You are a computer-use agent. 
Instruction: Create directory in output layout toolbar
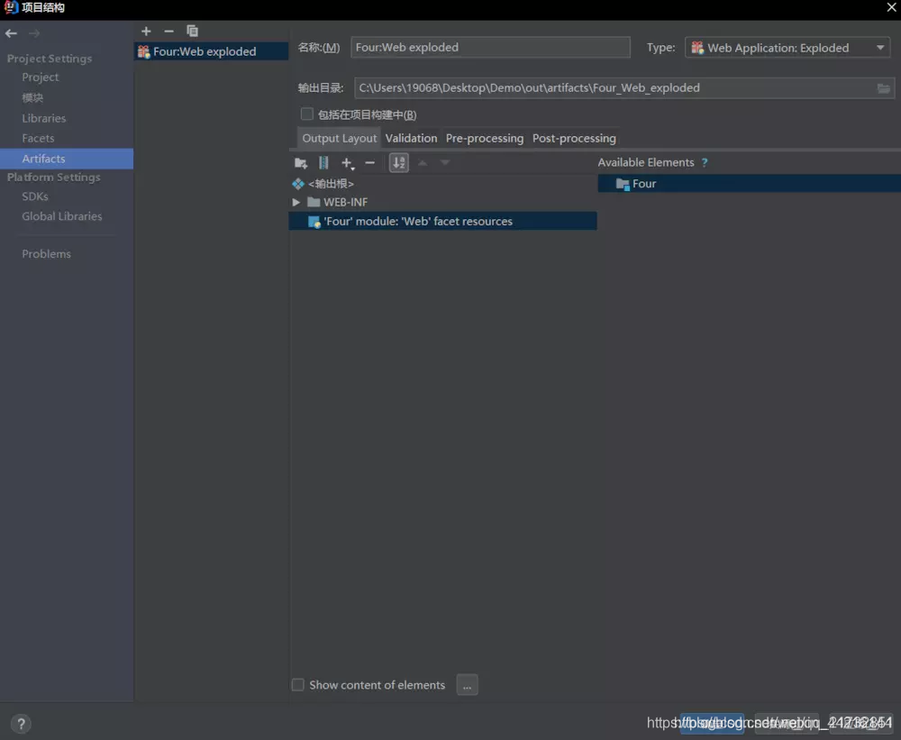(x=301, y=163)
